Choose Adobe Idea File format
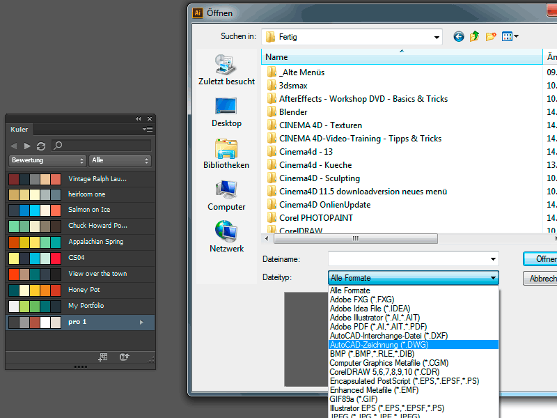The width and height of the screenshot is (557, 418). [414, 309]
